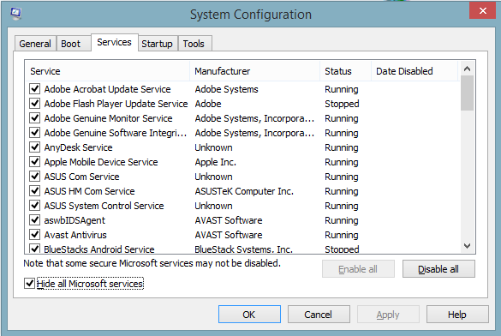Confirm with the OK button

coord(249,315)
